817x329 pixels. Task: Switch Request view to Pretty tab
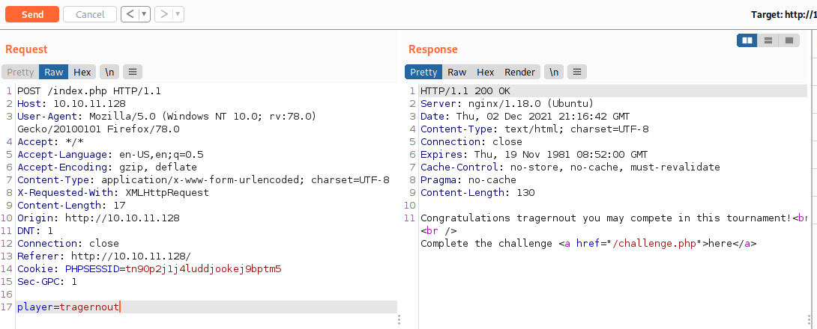coord(20,73)
